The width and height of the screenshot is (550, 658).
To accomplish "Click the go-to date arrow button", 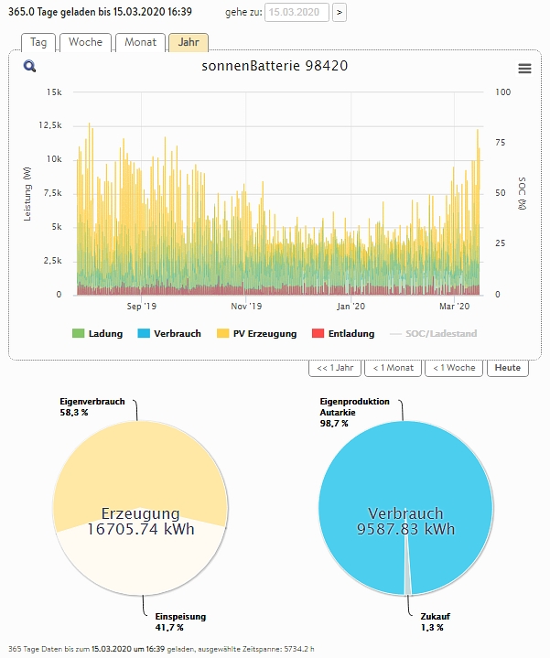I will pos(340,12).
